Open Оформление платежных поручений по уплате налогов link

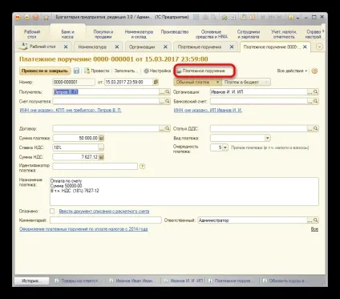point(83,229)
